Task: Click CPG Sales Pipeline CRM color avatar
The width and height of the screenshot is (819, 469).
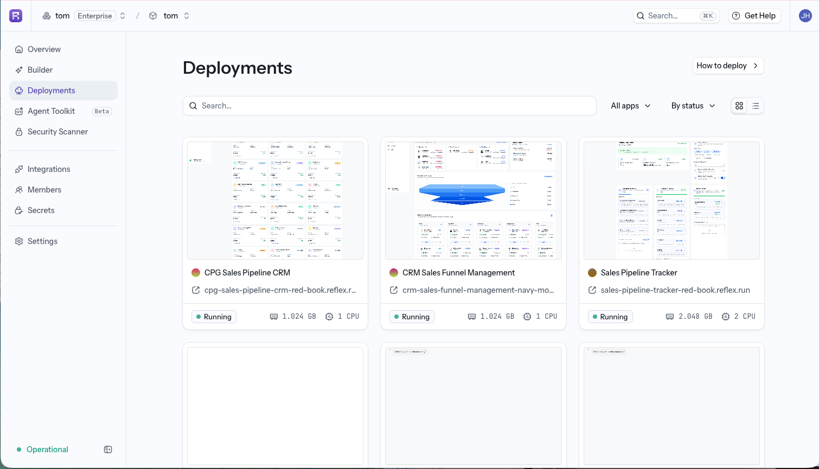Action: click(196, 273)
